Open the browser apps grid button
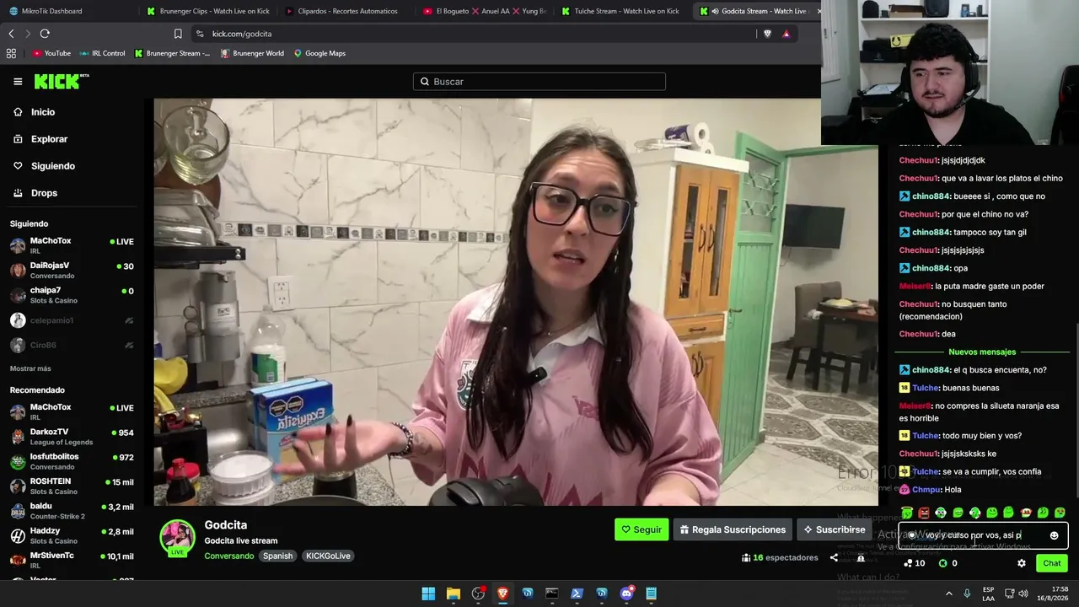This screenshot has width=1079, height=607. point(11,53)
